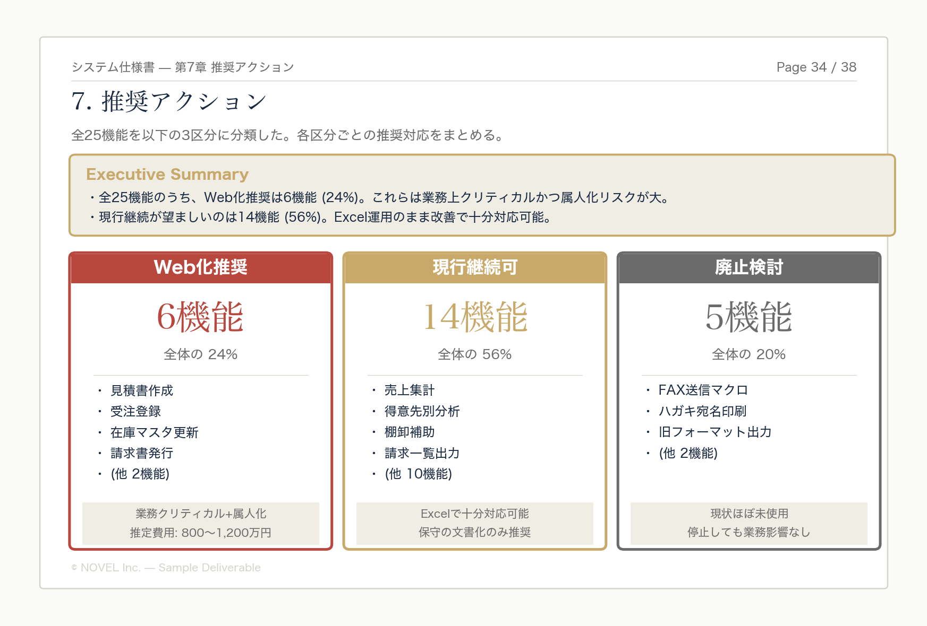The image size is (927, 626).
Task: Click the cost note 推定費用: 800〜1,200万円
Action: pos(201,533)
